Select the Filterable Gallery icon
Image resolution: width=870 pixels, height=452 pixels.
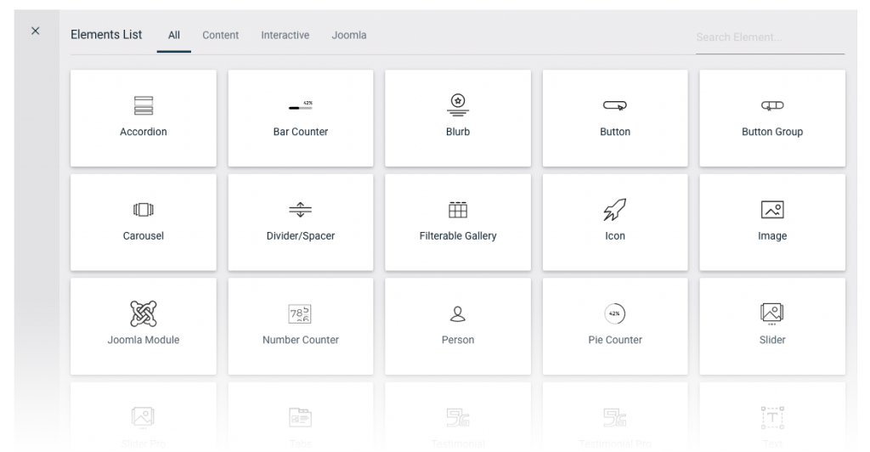[x=458, y=210]
